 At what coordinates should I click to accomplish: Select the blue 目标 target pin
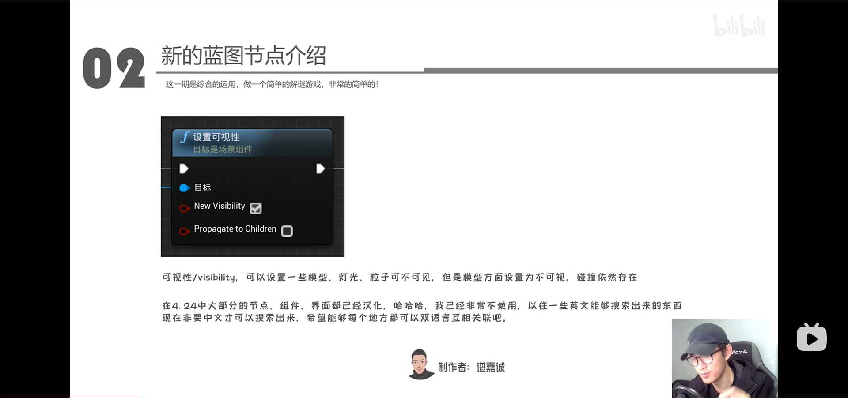[x=184, y=188]
